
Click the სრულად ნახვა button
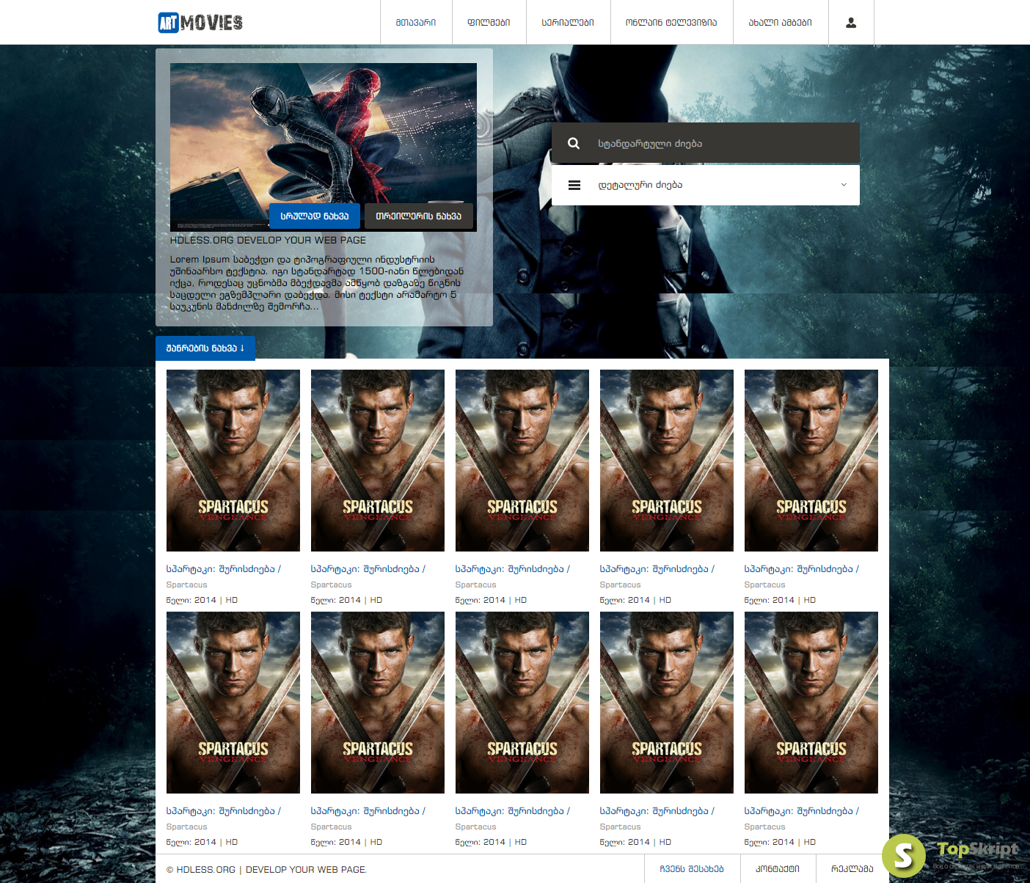[315, 216]
